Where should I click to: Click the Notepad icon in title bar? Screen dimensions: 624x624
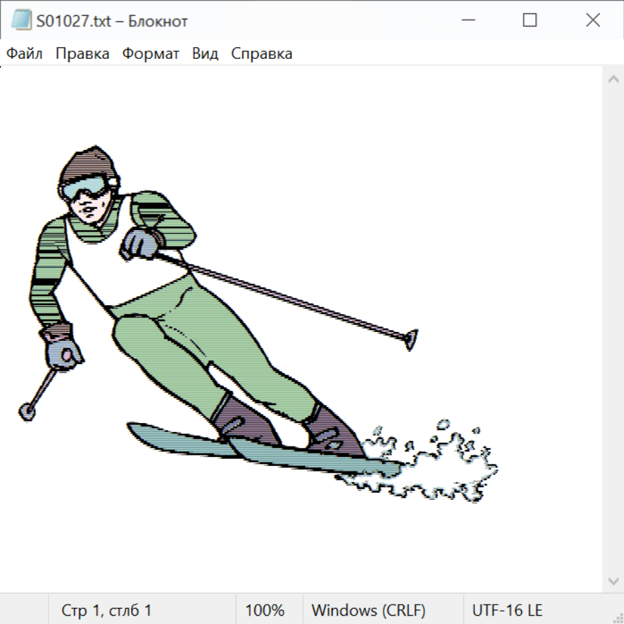(21, 21)
